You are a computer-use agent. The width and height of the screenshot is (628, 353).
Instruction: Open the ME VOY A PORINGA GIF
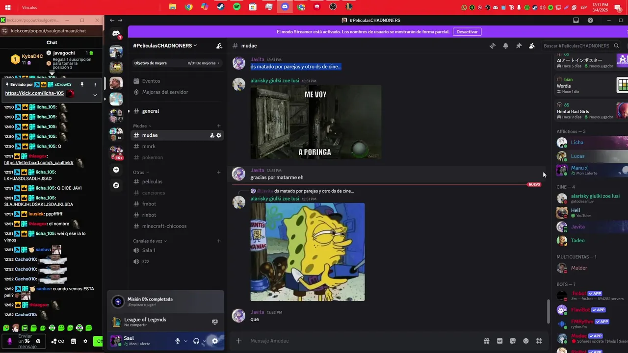(316, 122)
